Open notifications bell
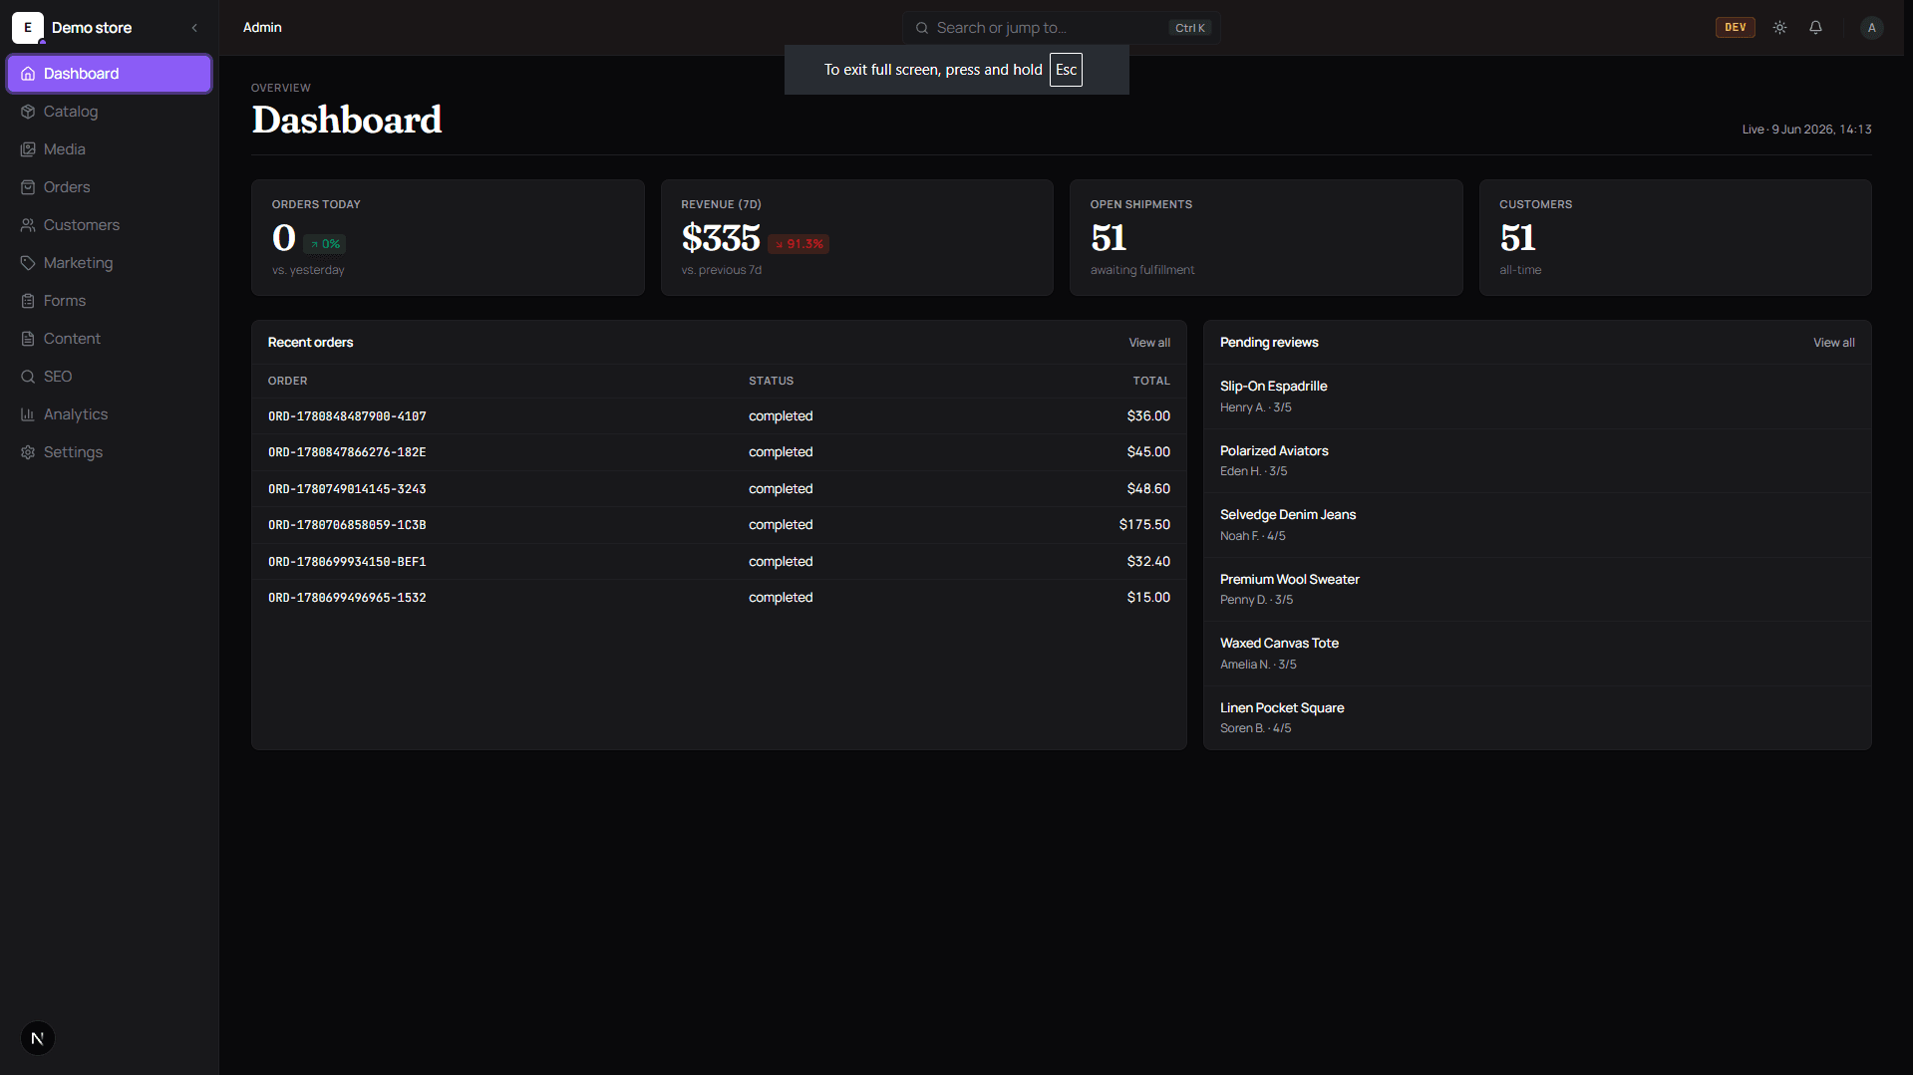Image resolution: width=1913 pixels, height=1075 pixels. 1815,28
